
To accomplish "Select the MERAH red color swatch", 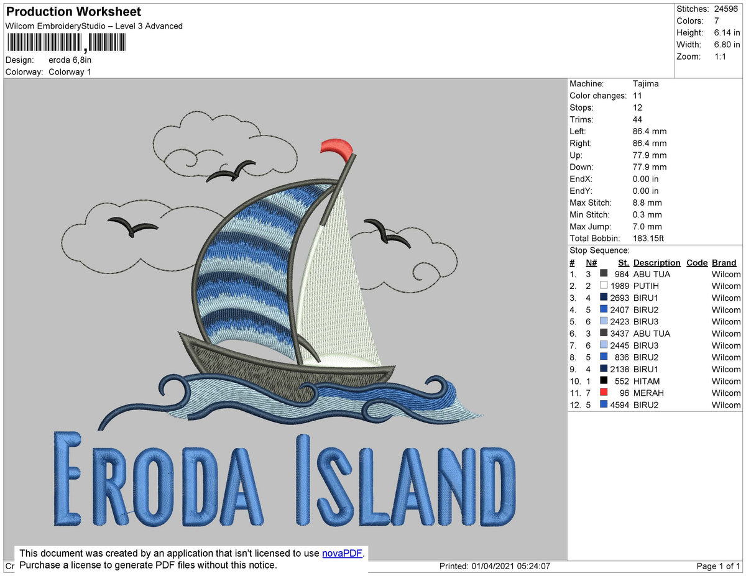I will 604,393.
